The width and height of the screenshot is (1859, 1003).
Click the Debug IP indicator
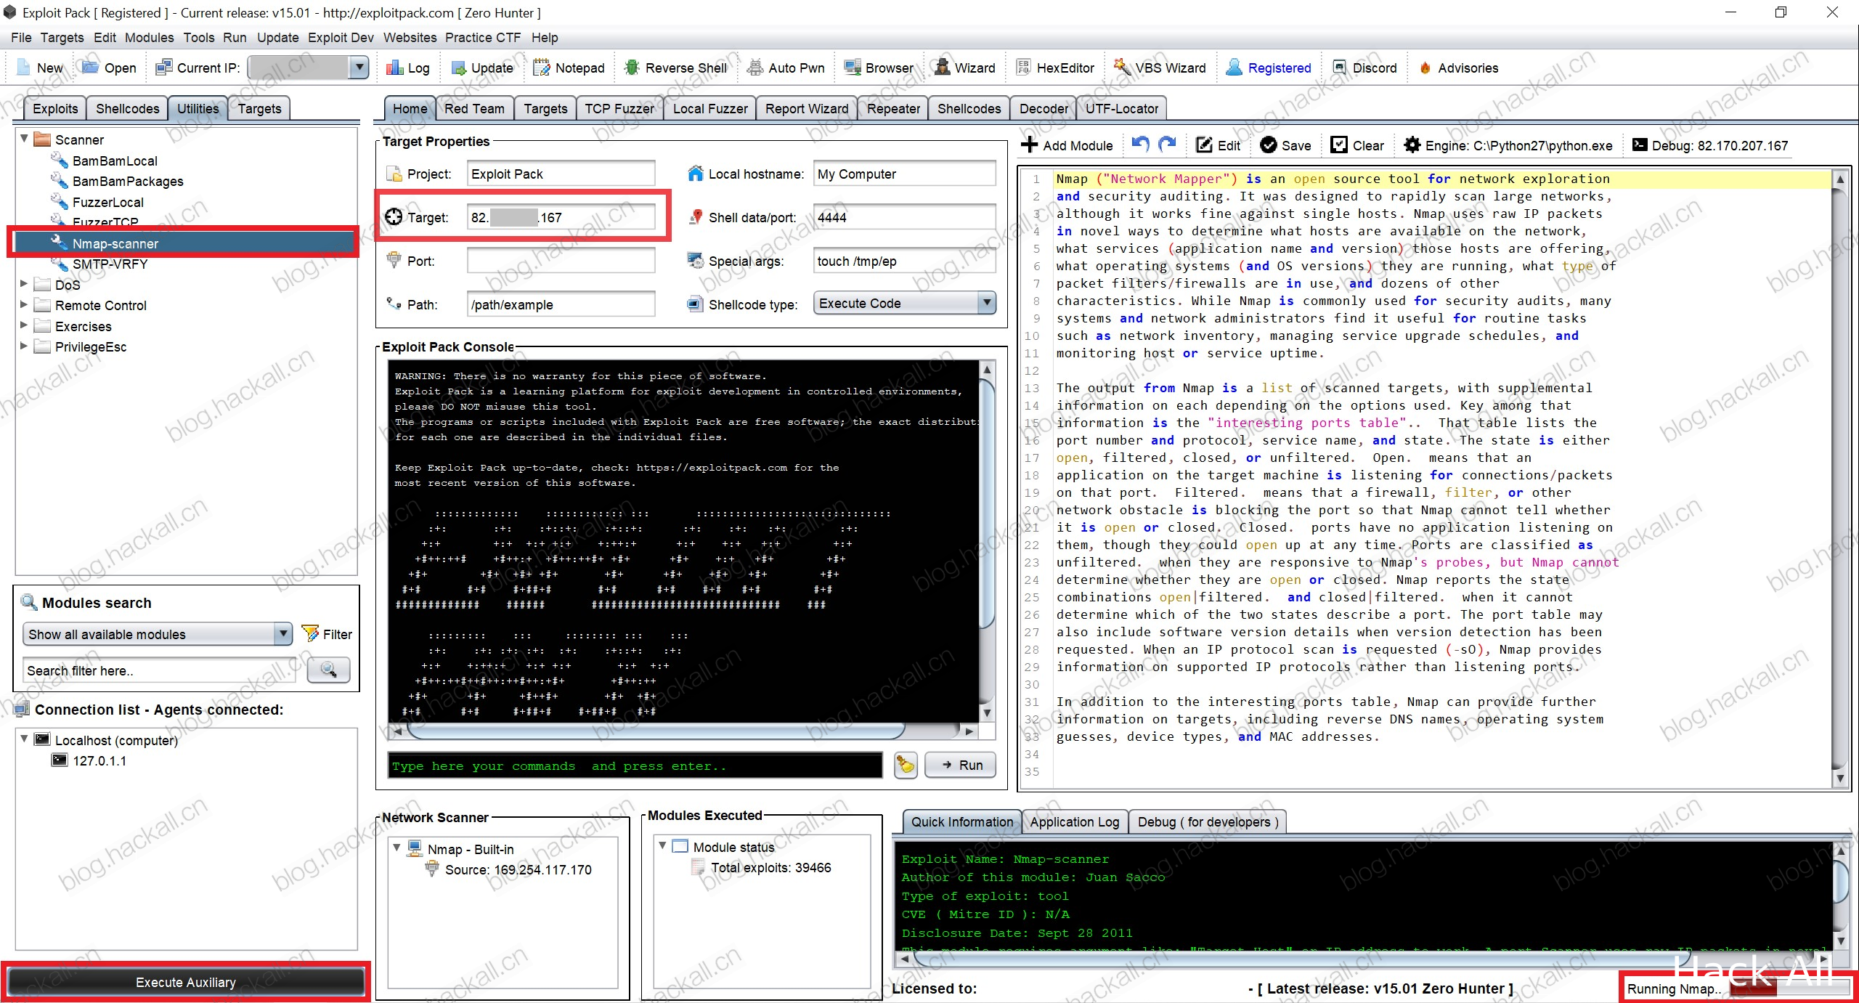1709,145
